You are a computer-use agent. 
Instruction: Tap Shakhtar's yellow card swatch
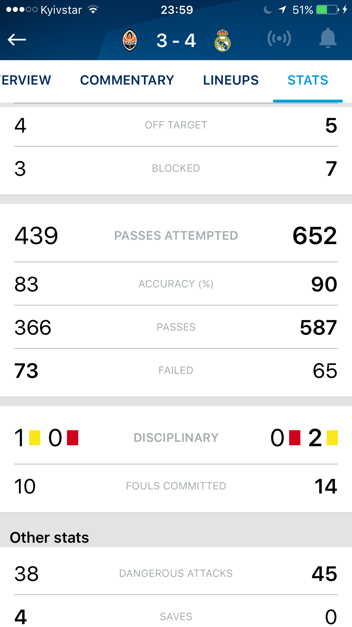(35, 438)
